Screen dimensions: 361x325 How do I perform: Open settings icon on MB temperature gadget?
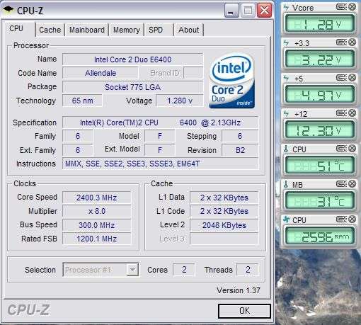point(341,183)
